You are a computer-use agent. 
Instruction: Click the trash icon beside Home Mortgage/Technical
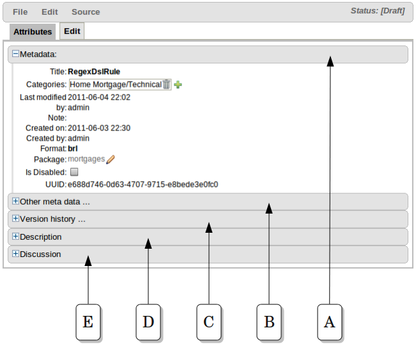coord(167,84)
